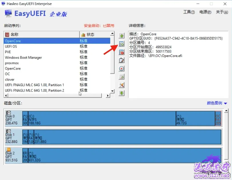Open the 电源(P) menu
This screenshot has width=232, height=180.
point(205,12)
